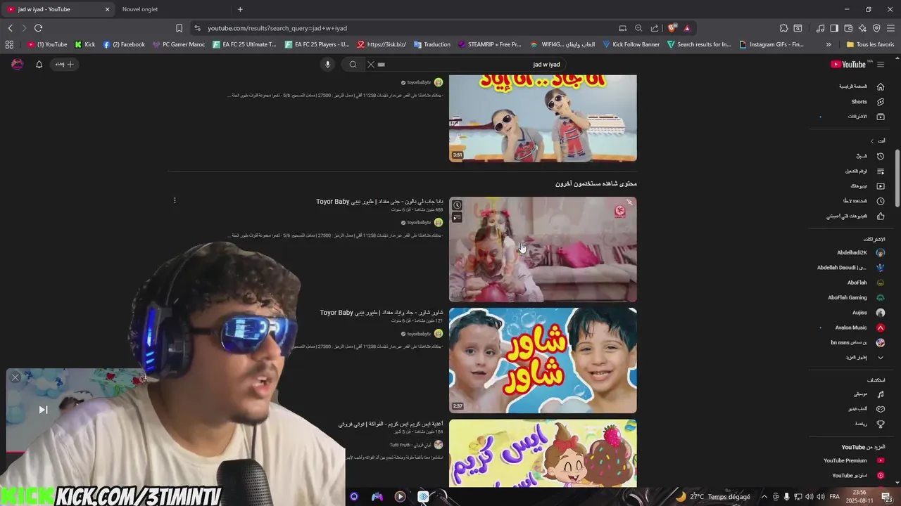Add hovered video to queue icon
The image size is (901, 506).
click(457, 218)
